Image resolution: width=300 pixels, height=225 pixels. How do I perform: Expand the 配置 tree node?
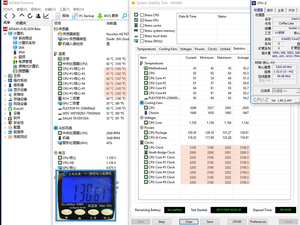click(x=5, y=127)
